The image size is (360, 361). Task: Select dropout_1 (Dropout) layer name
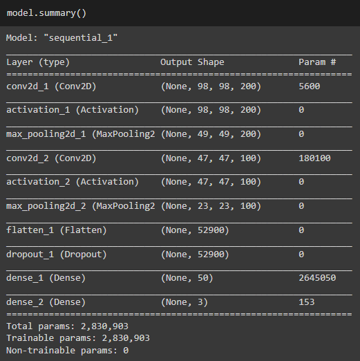pyautogui.click(x=57, y=254)
